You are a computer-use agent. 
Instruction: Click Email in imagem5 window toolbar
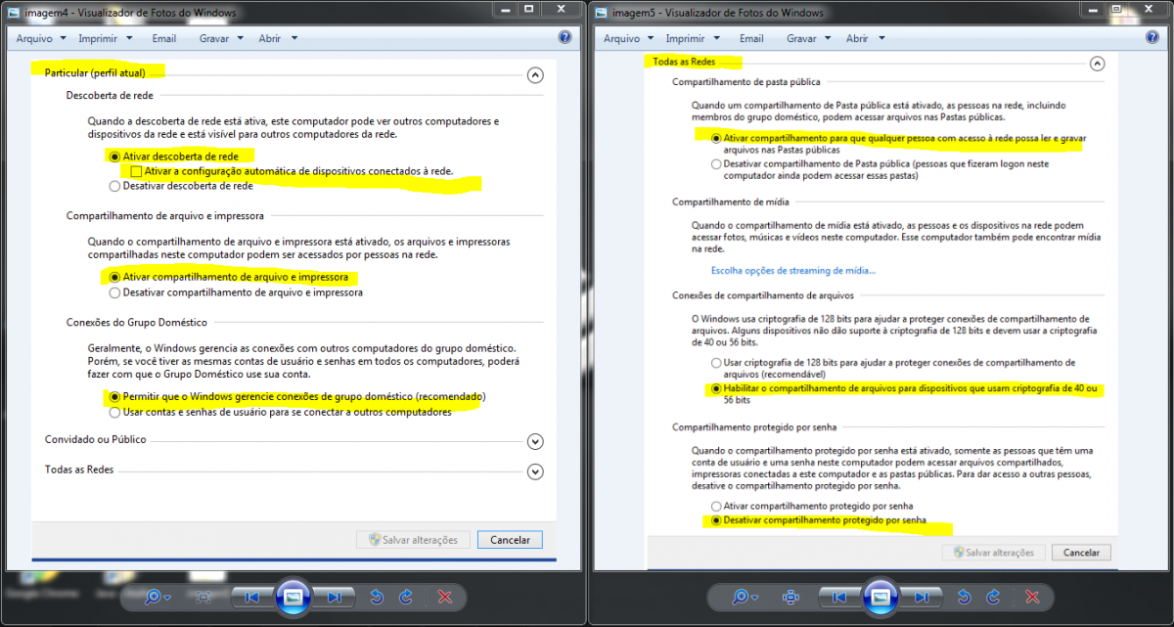(751, 38)
